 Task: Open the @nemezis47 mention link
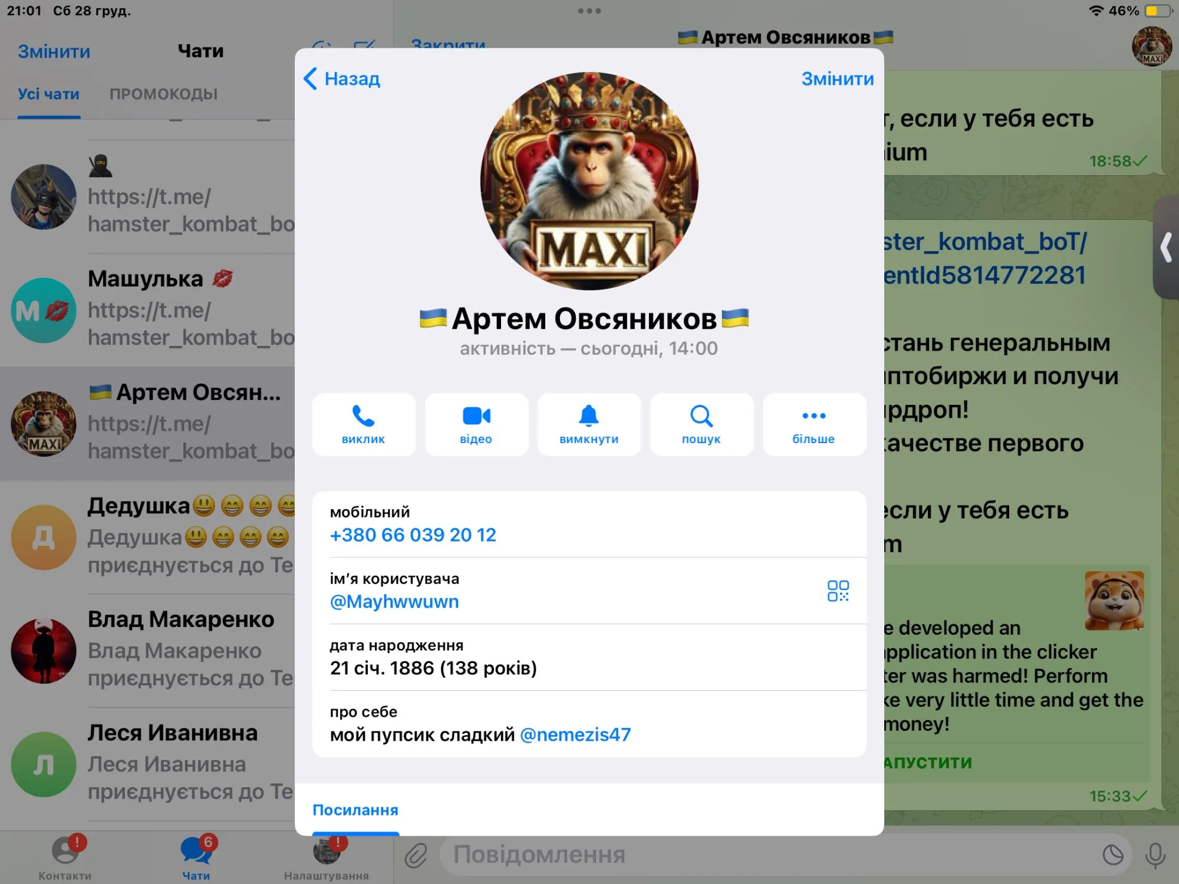tap(575, 734)
